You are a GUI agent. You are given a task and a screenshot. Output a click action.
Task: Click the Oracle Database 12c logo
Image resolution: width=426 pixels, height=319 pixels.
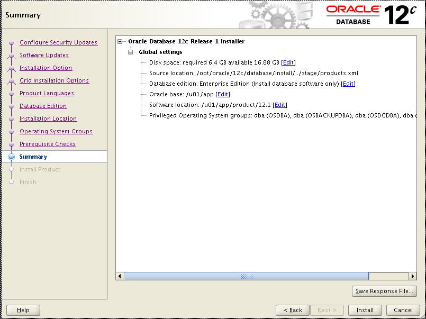[x=371, y=14]
